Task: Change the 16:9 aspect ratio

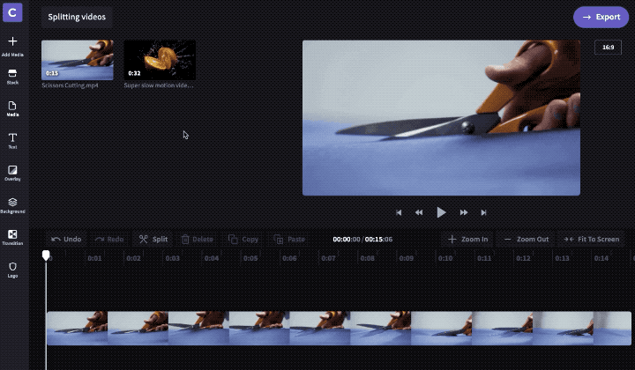Action: point(608,48)
